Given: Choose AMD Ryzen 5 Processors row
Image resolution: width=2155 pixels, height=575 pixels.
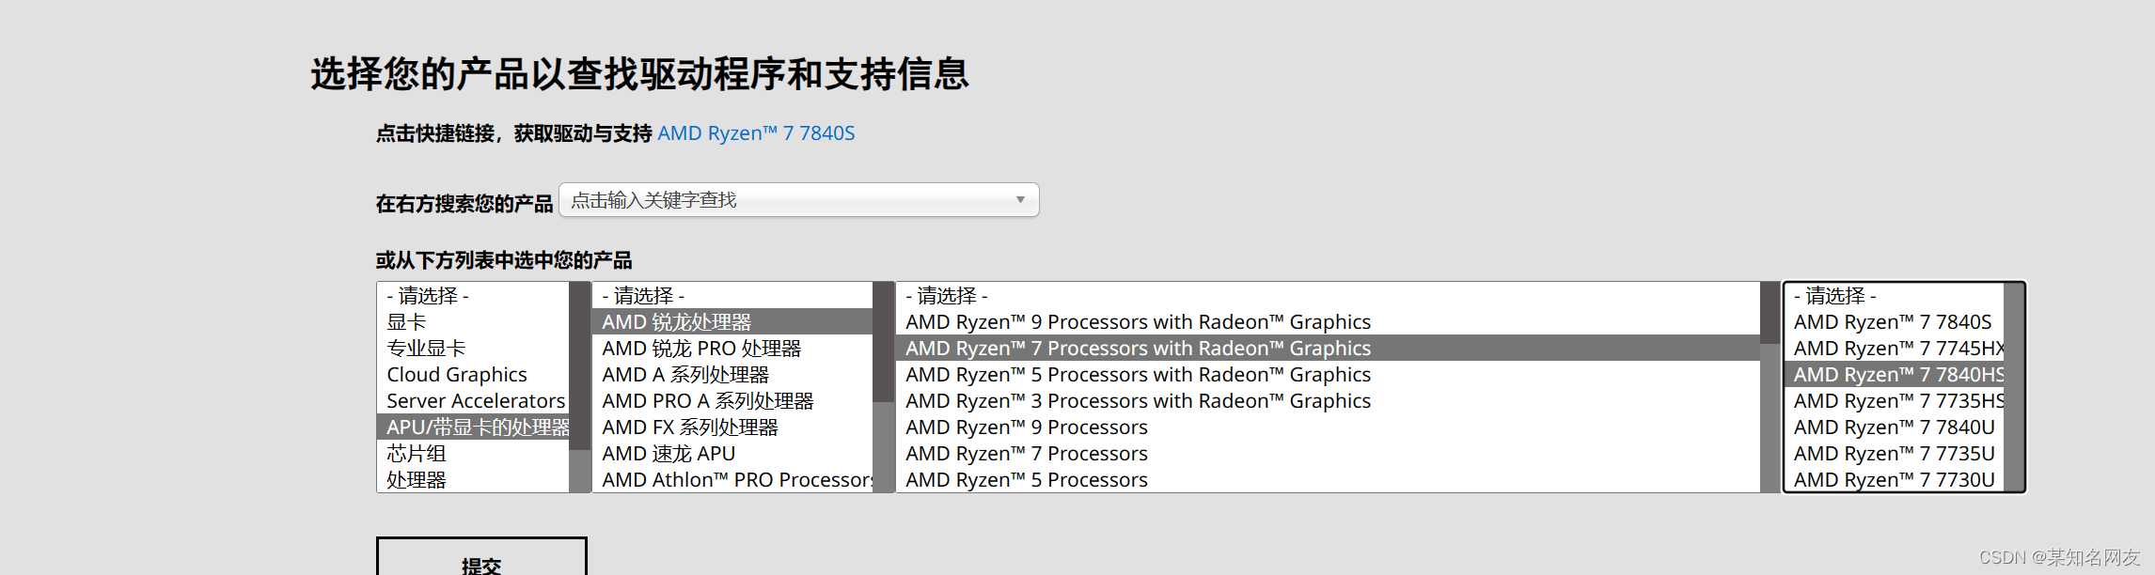Looking at the screenshot, I should click(x=1328, y=480).
